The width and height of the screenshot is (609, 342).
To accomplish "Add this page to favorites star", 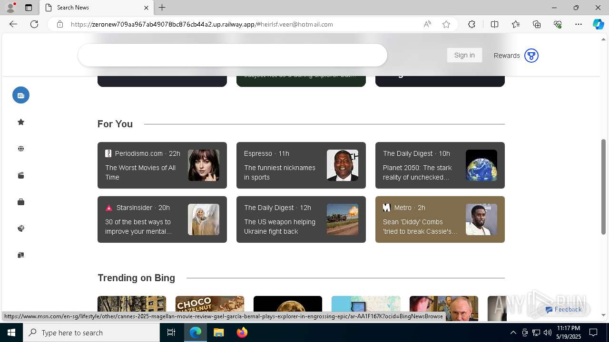I will [446, 24].
